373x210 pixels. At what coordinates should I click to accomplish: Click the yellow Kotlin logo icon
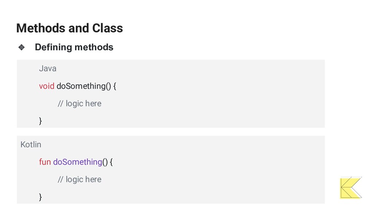[351, 188]
